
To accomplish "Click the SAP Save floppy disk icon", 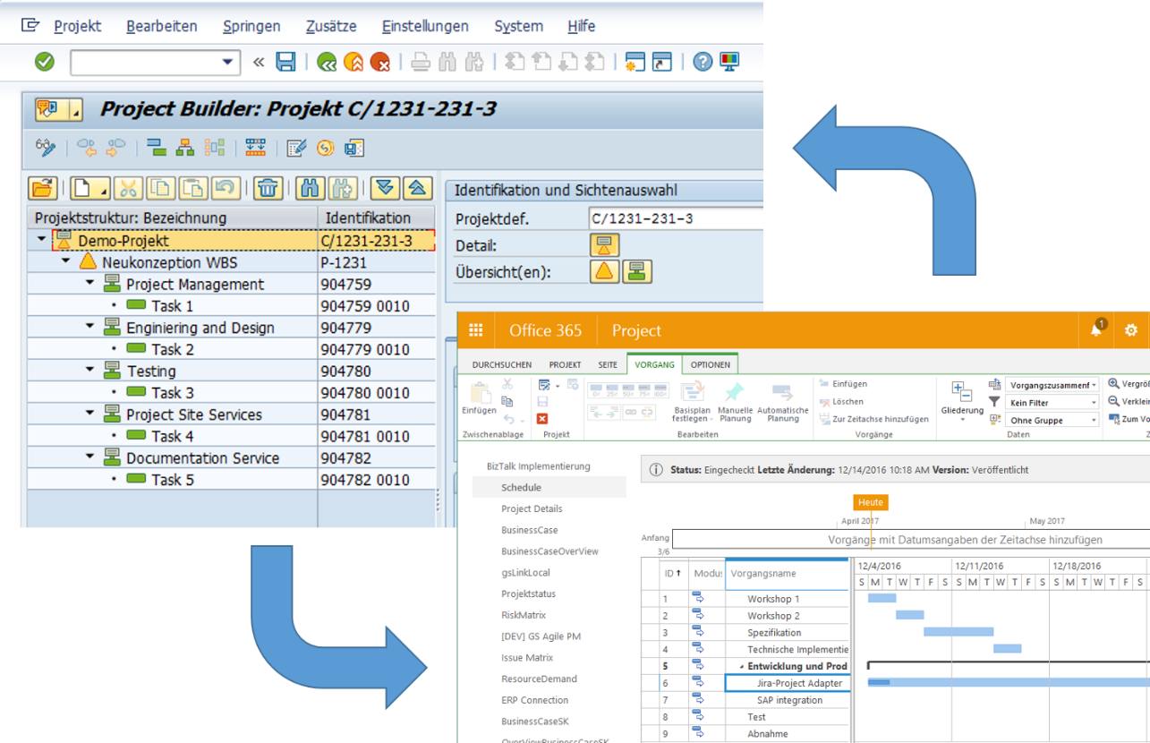I will coord(285,62).
